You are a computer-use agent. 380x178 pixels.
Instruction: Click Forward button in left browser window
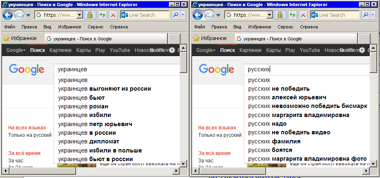point(19,15)
